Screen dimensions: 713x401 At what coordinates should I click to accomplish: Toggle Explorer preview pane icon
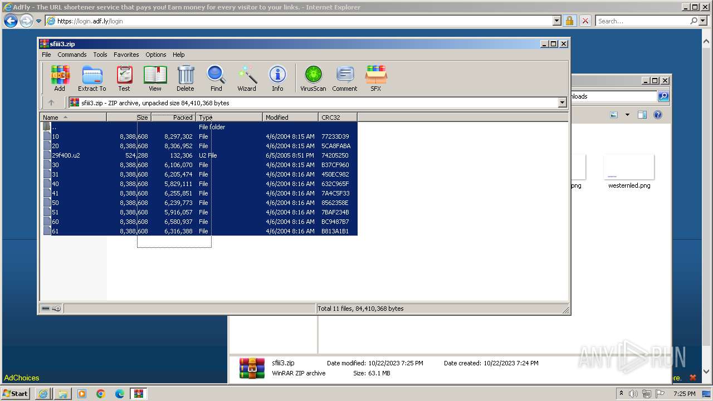(x=642, y=115)
